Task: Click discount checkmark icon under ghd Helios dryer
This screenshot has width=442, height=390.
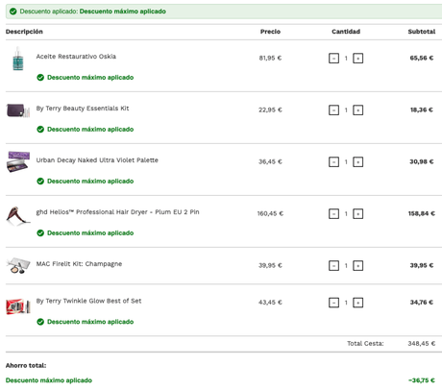Action: 40,233
